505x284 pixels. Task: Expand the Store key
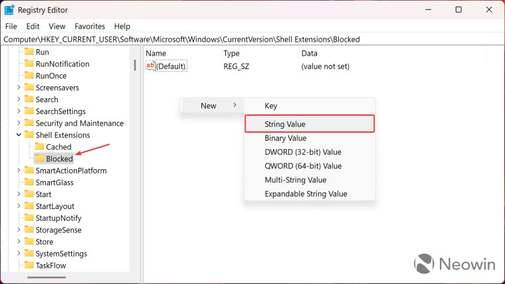click(x=19, y=242)
